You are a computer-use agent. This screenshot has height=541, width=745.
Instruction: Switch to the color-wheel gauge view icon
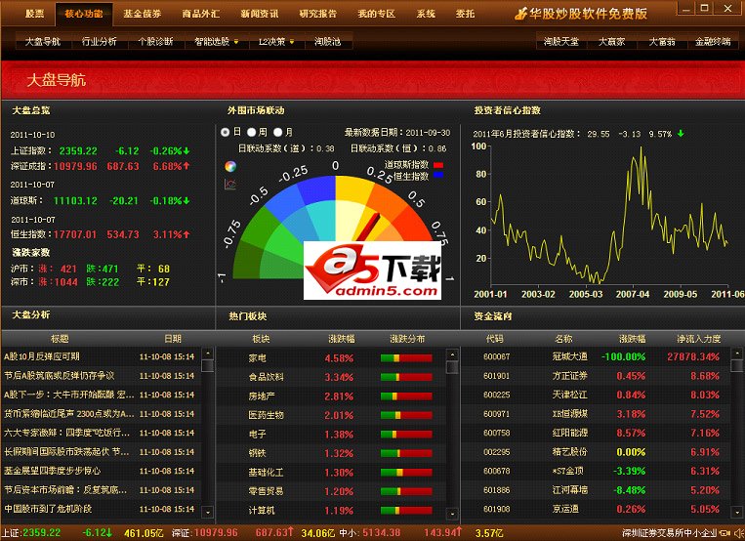(230, 166)
